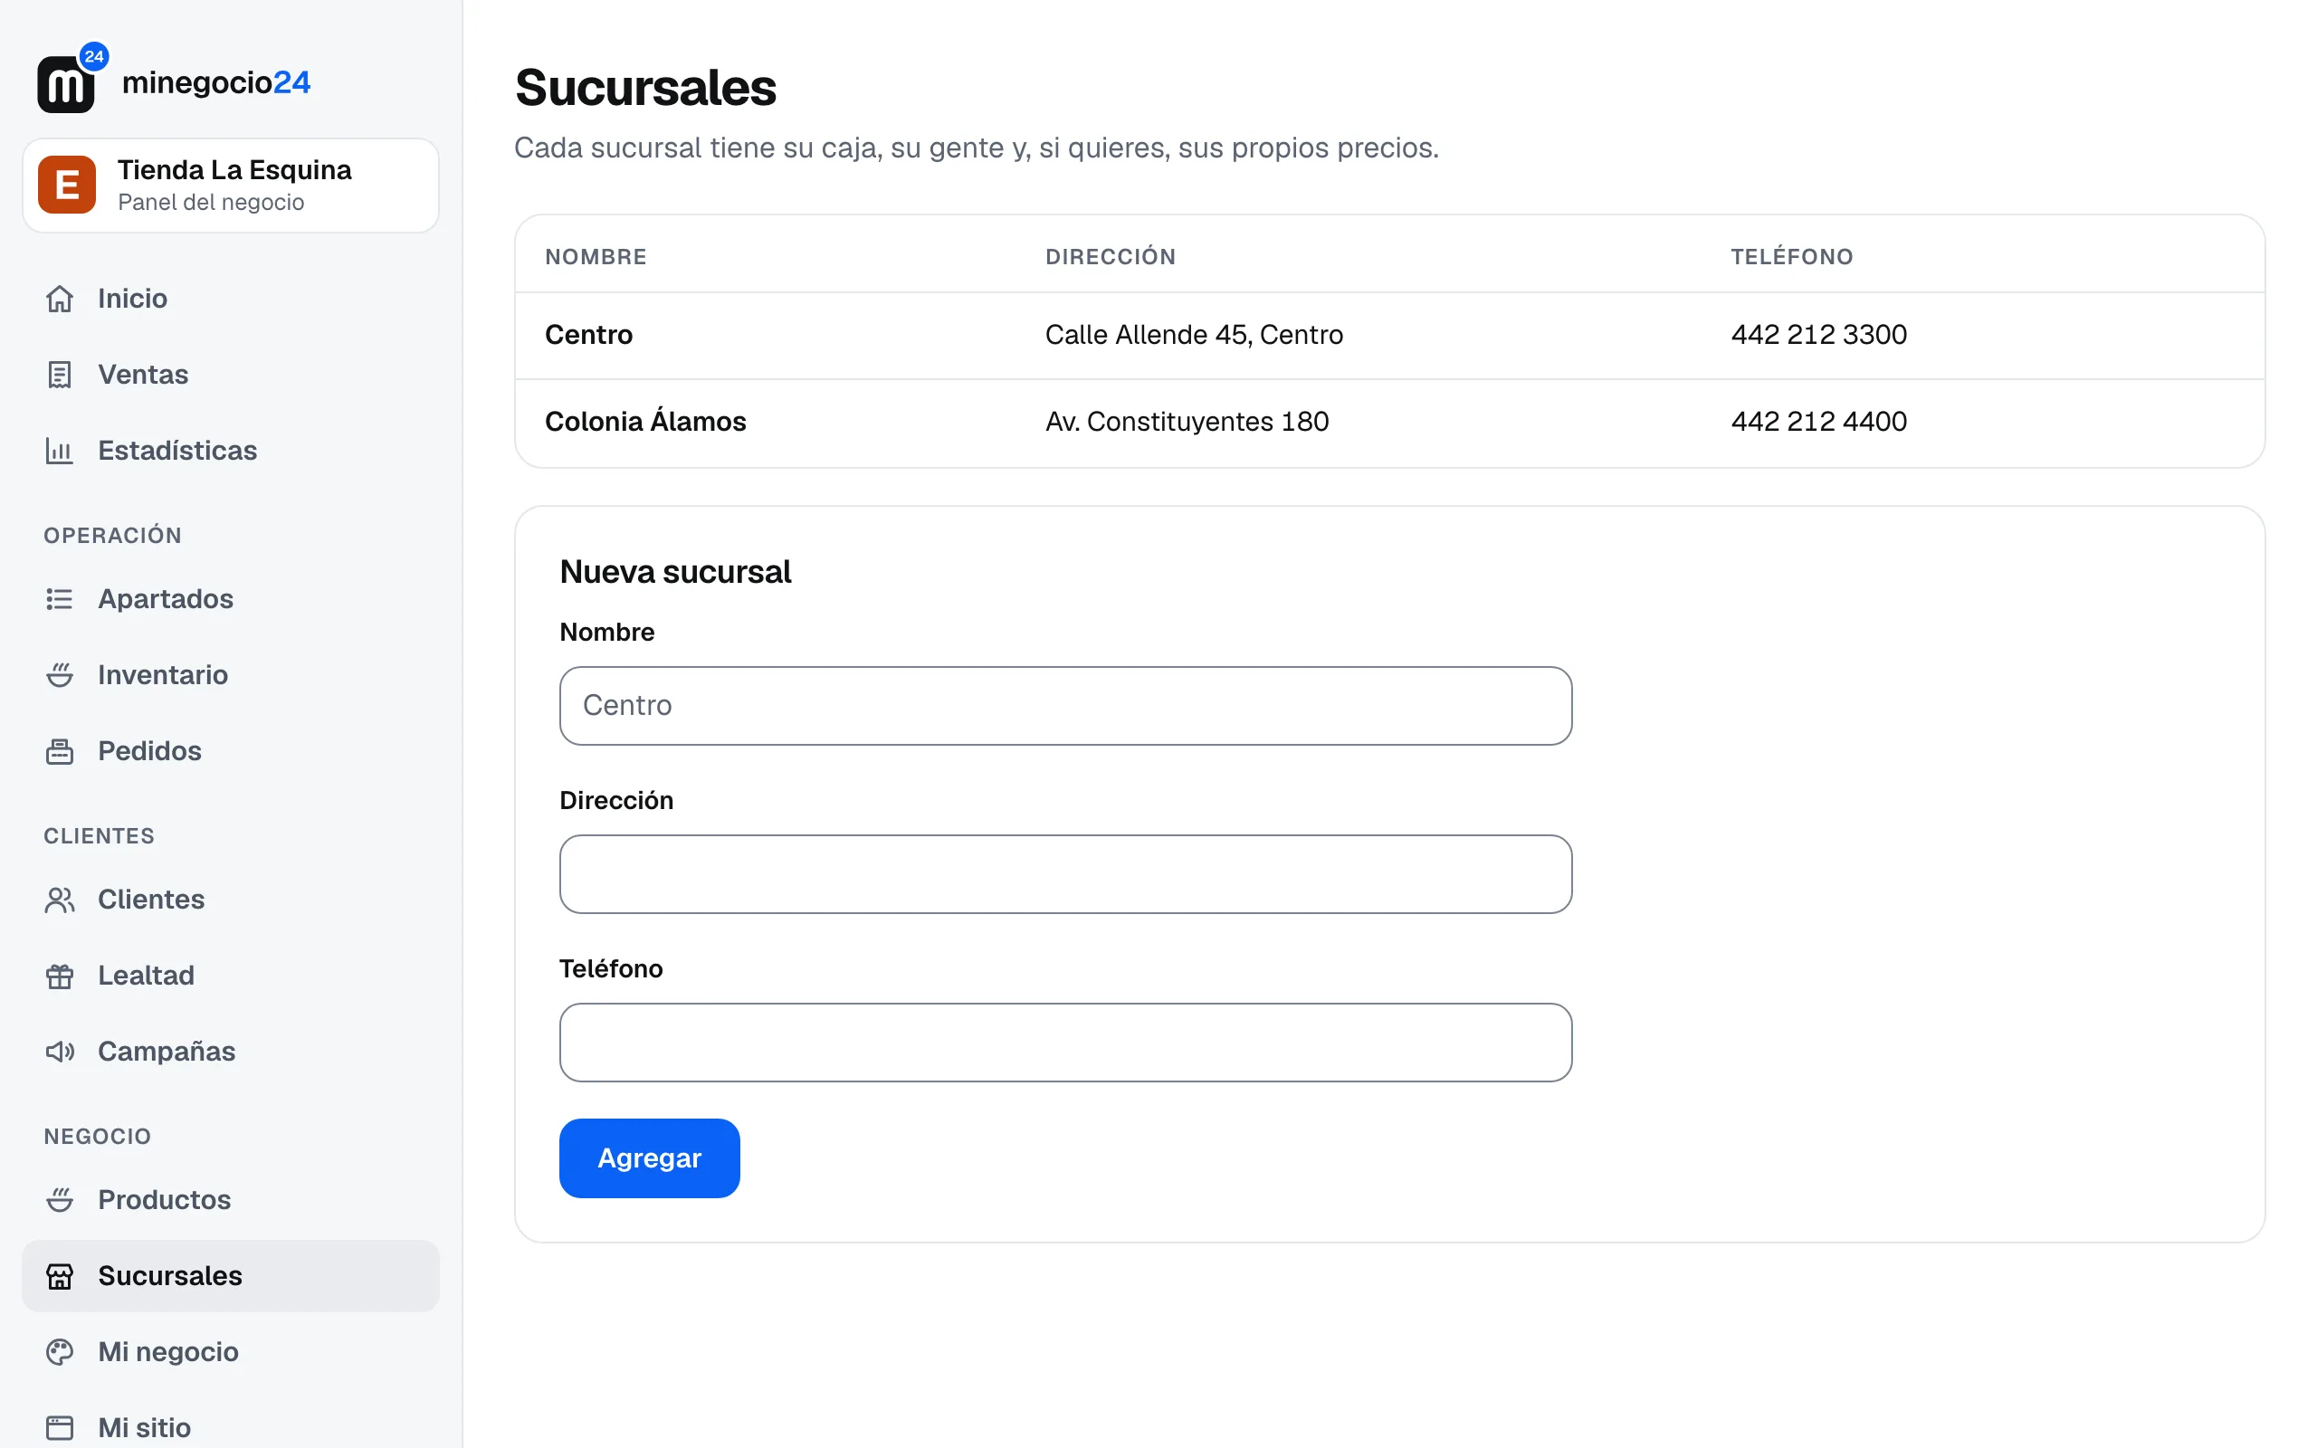The height and width of the screenshot is (1448, 2317).
Task: Click the phone number 442 212 4400
Action: [x=1819, y=422]
